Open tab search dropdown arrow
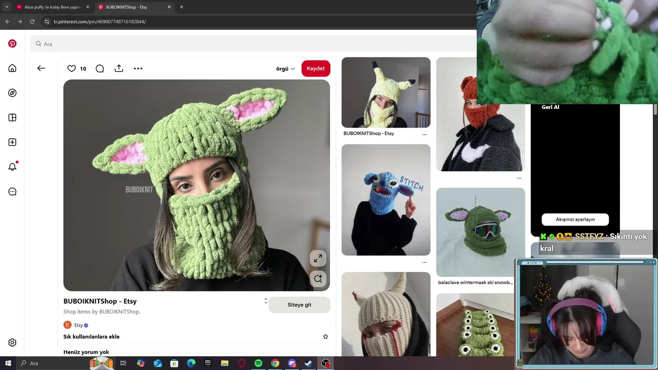Image resolution: width=658 pixels, height=370 pixels. pyautogui.click(x=6, y=7)
